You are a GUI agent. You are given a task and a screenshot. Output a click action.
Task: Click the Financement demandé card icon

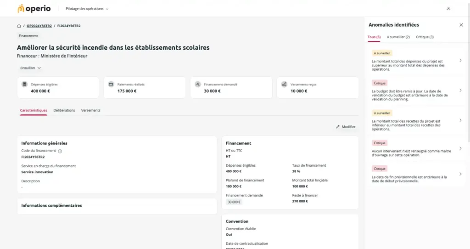click(197, 84)
